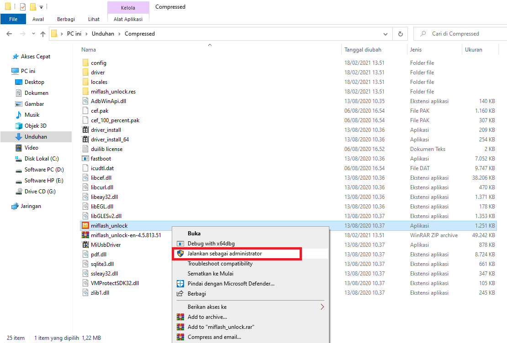Image resolution: width=507 pixels, height=343 pixels.
Task: Click the search box Cari di Compressed
Action: [461, 34]
